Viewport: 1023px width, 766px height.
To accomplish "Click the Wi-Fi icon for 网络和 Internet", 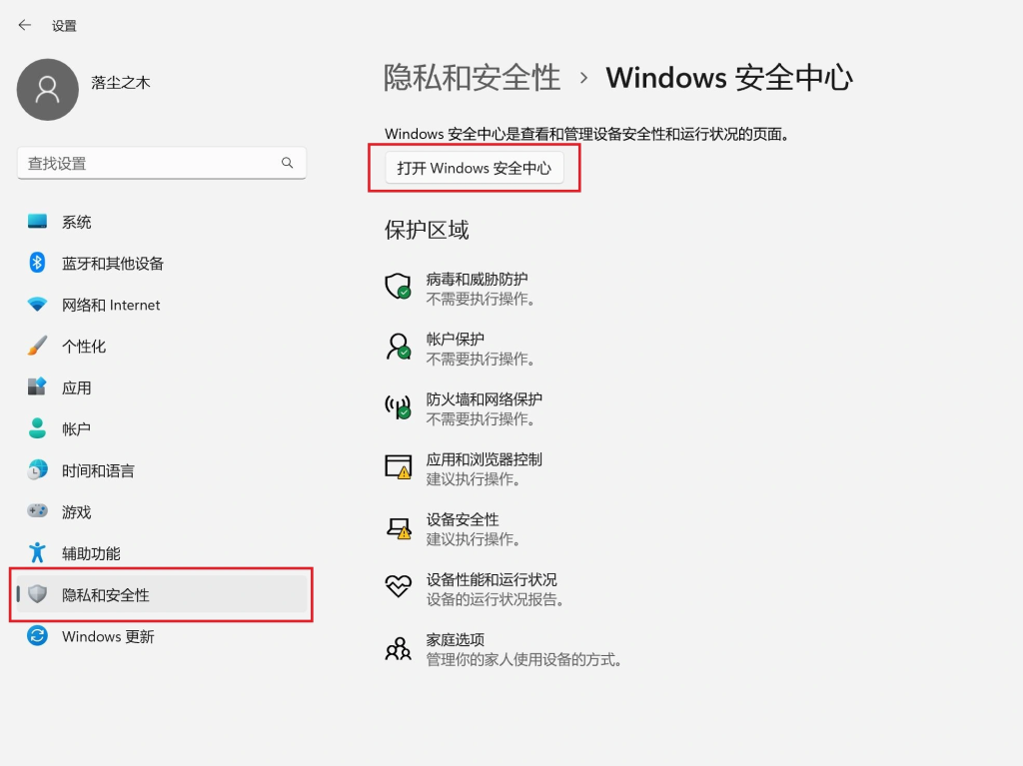I will 37,304.
